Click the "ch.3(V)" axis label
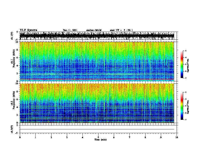Screen dimensions: 199x154 (x=12, y=129)
